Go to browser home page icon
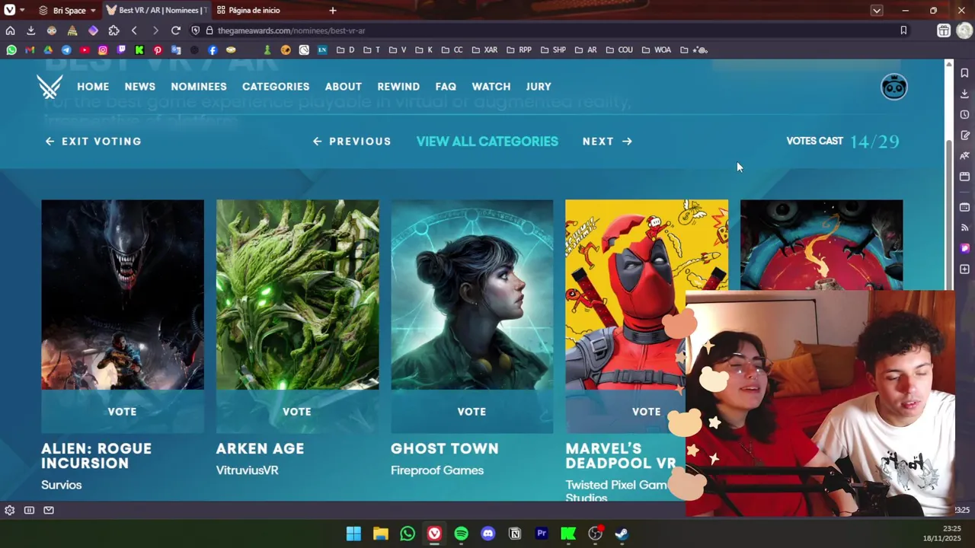Screen dimensions: 975x548 10,30
